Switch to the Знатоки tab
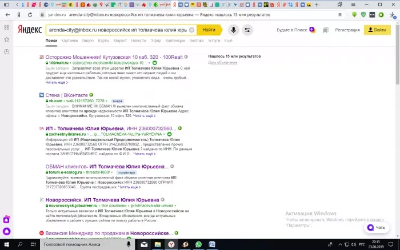Screen dimensions: 400x250 click(x=196, y=41)
